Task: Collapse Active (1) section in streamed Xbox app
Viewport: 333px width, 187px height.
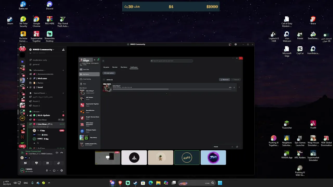Action: point(104,79)
